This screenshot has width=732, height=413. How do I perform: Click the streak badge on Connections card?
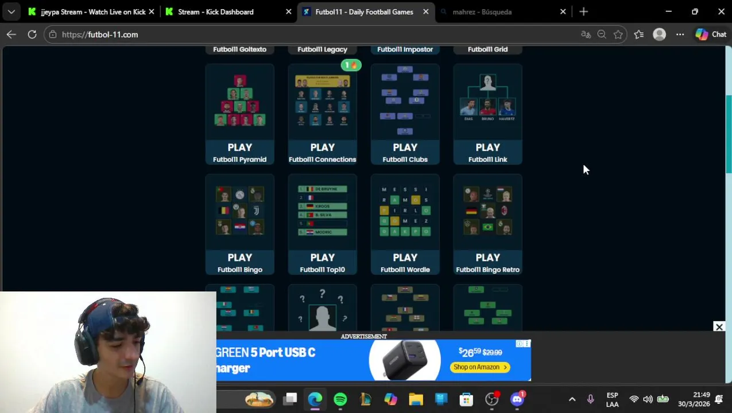(x=351, y=65)
